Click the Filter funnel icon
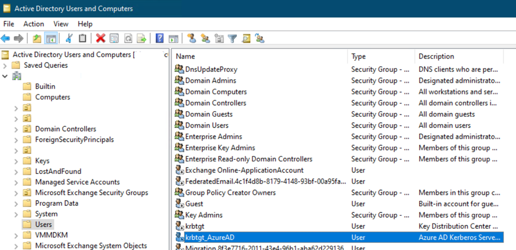Viewport: 516px width, 250px height. tap(232, 38)
